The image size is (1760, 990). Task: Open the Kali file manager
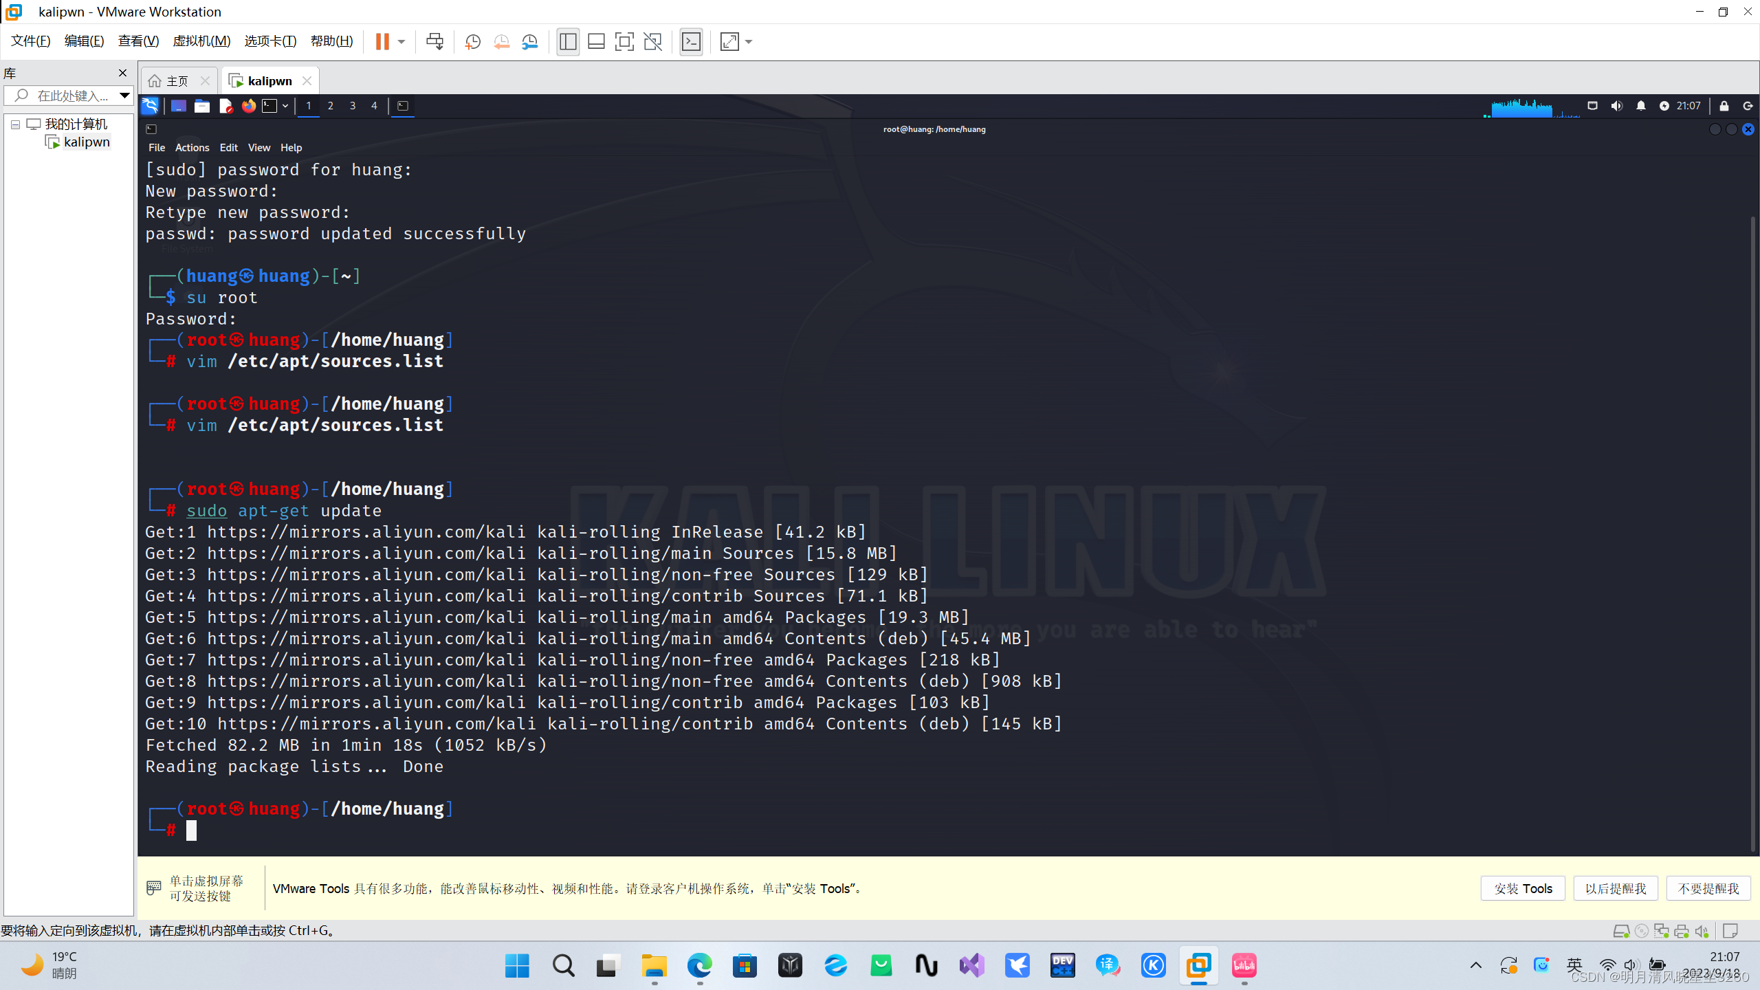click(201, 106)
